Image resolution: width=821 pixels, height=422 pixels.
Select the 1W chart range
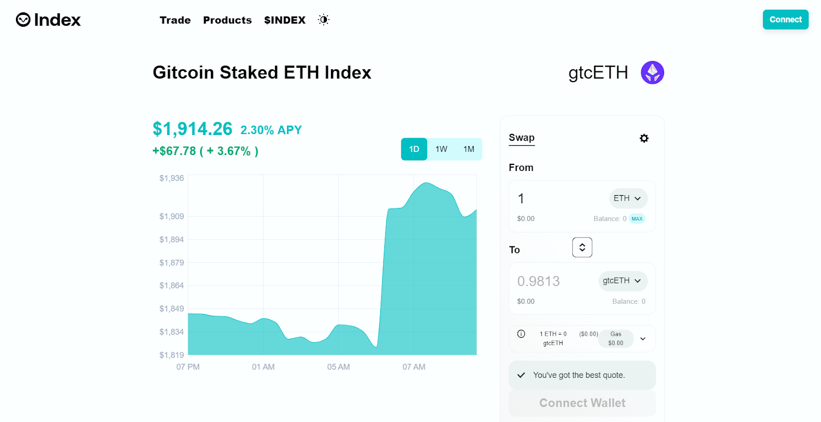(x=441, y=149)
